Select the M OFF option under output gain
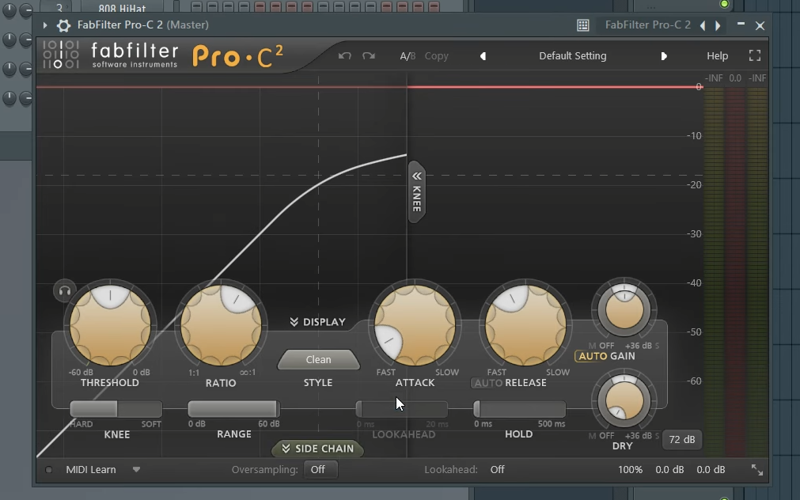The width and height of the screenshot is (800, 500). click(x=601, y=346)
